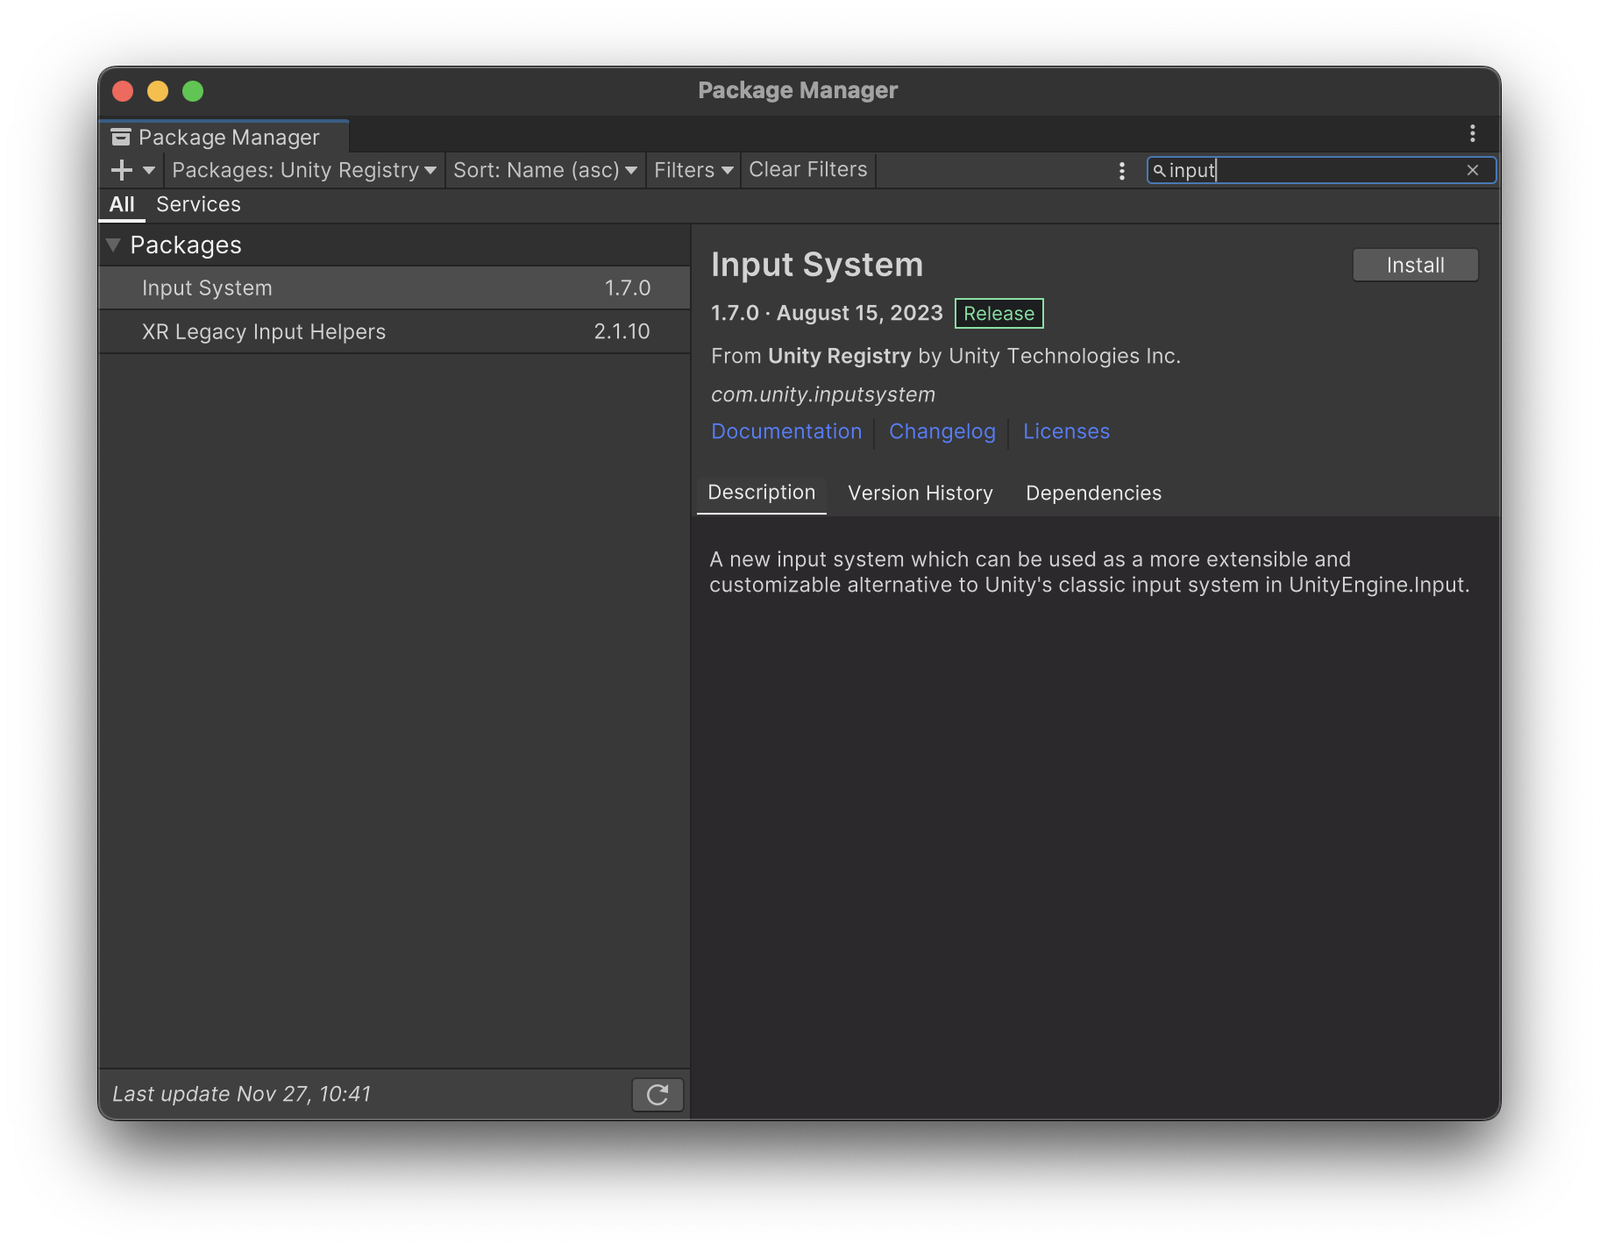
Task: Open the Documentation link
Action: [786, 431]
